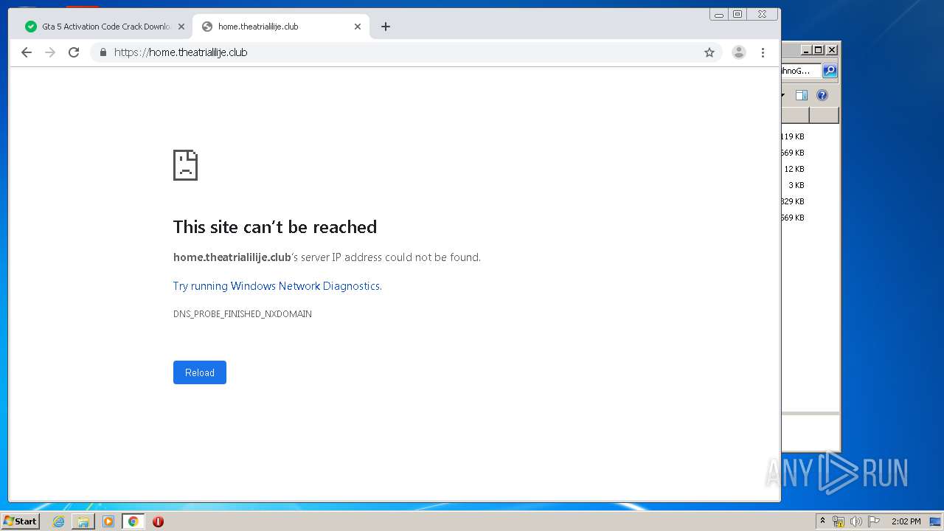This screenshot has height=531, width=944.
Task: Click the Explorer search box
Action: [801, 71]
